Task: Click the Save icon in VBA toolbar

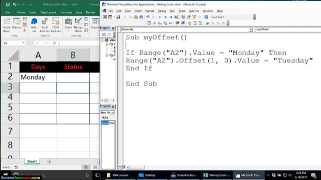Action: [118, 17]
